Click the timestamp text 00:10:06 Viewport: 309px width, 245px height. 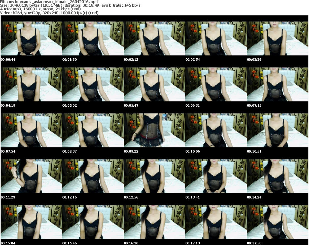193,151
